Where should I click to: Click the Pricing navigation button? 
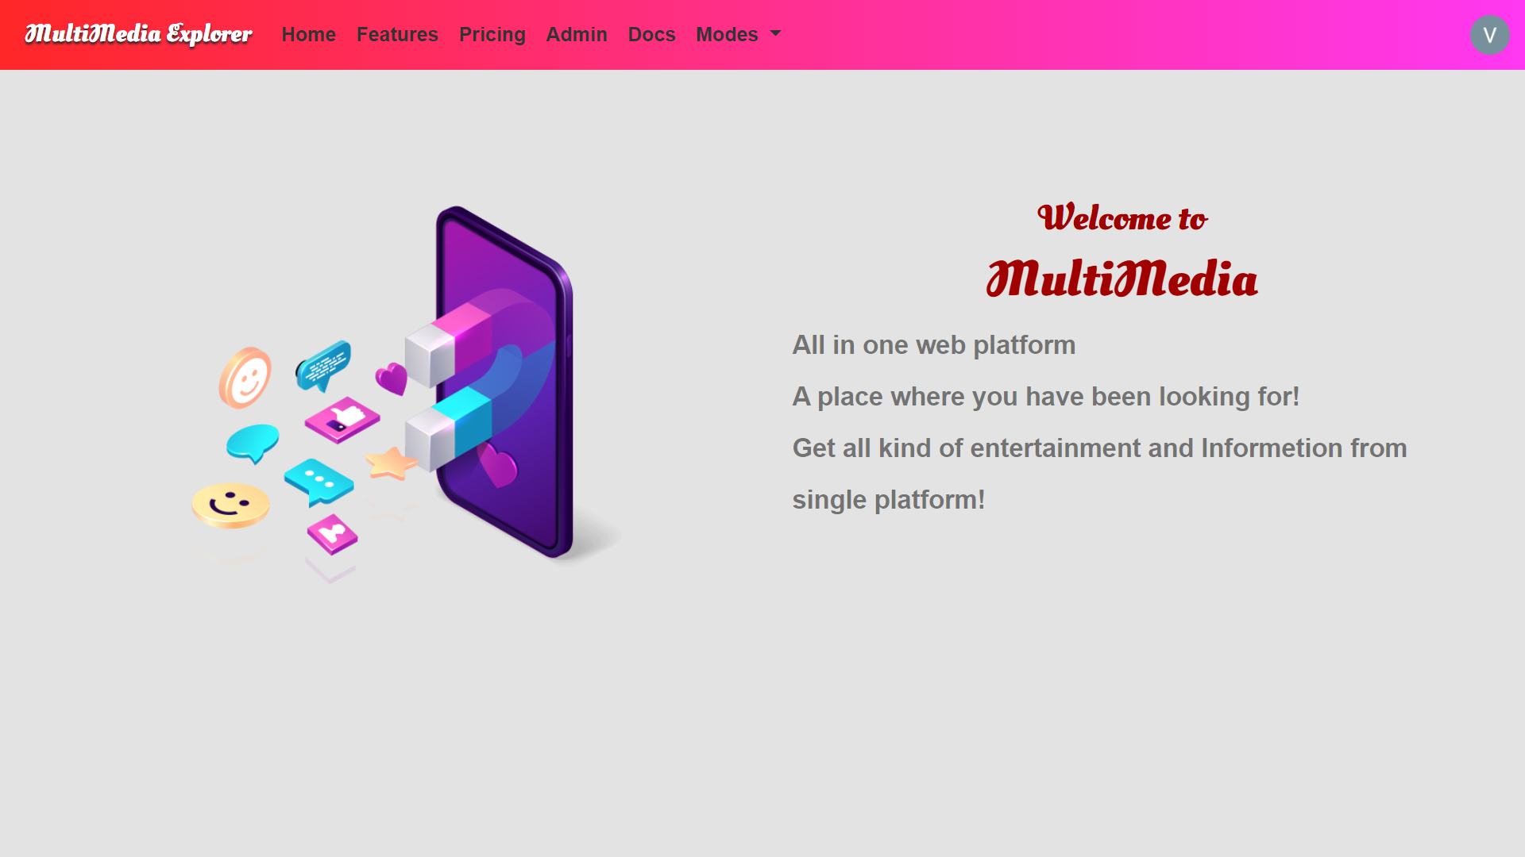492,35
